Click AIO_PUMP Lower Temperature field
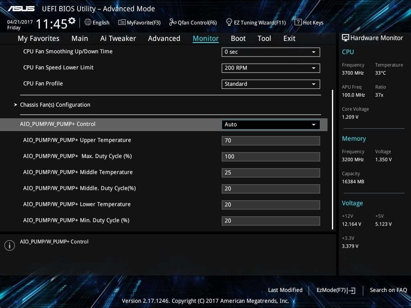 (271, 205)
